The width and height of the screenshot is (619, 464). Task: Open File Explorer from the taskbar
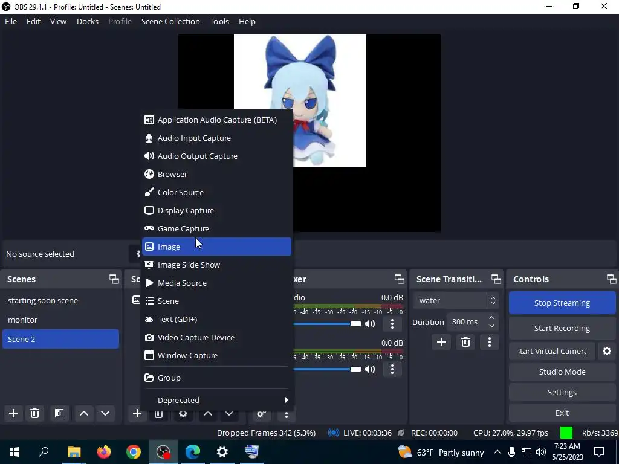74,451
